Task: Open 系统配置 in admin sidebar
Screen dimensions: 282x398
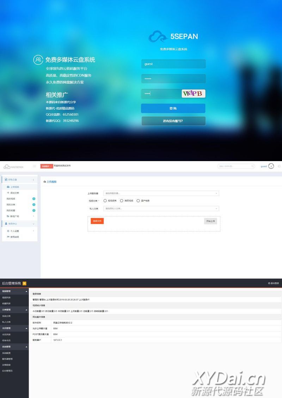Action: [6, 353]
